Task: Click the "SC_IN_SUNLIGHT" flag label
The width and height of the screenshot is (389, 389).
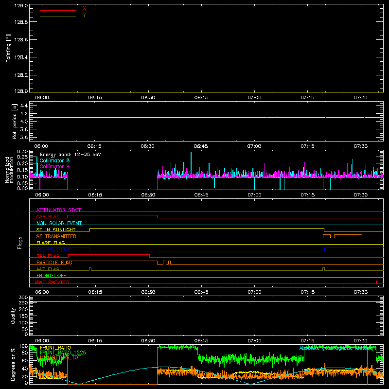Action: [56, 230]
